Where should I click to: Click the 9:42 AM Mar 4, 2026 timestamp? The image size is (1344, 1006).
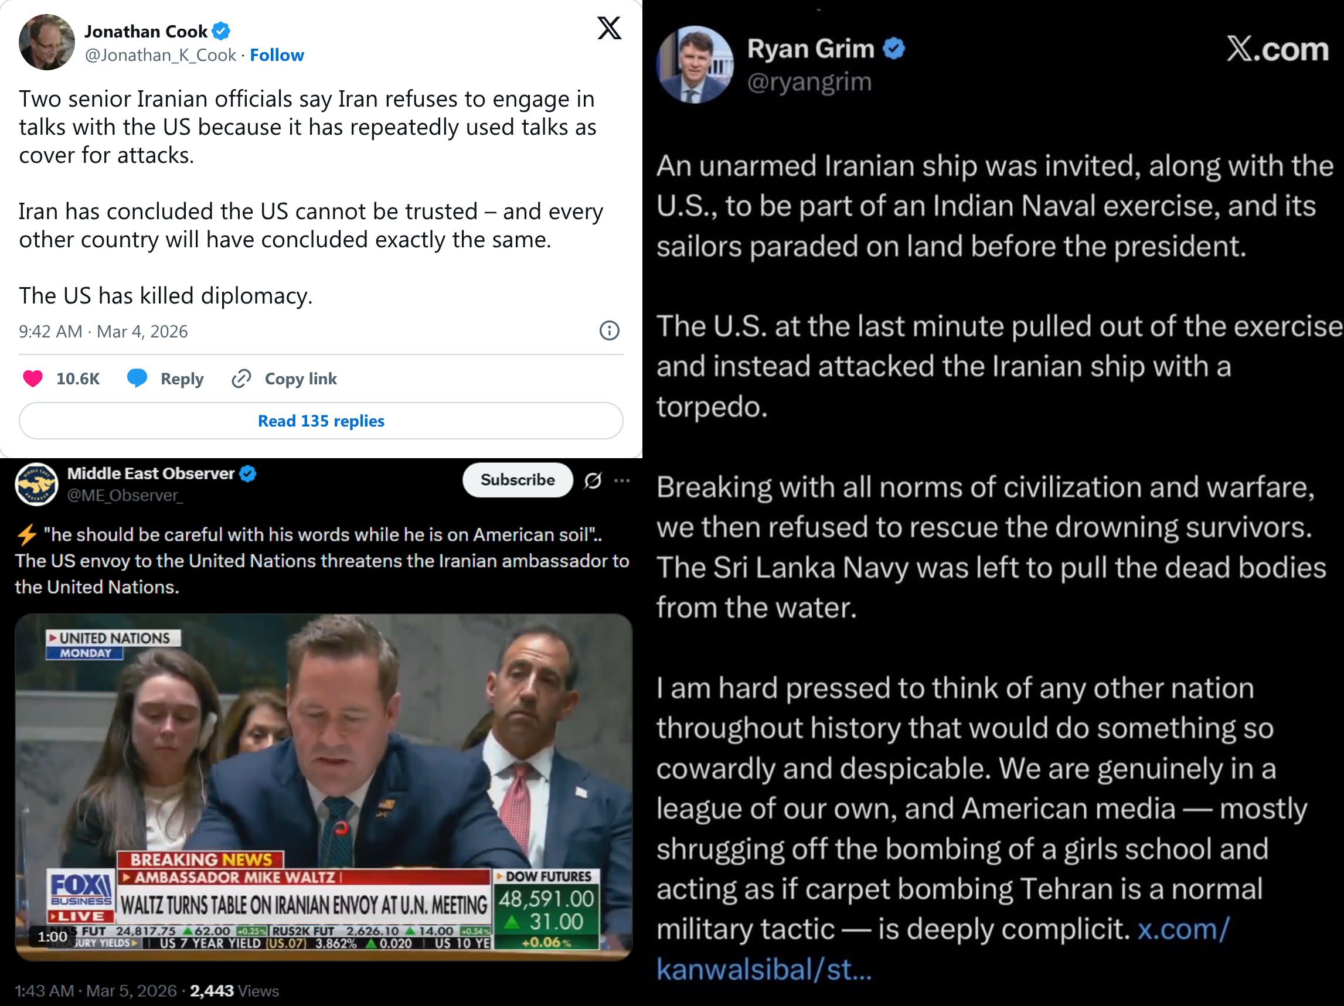[103, 331]
